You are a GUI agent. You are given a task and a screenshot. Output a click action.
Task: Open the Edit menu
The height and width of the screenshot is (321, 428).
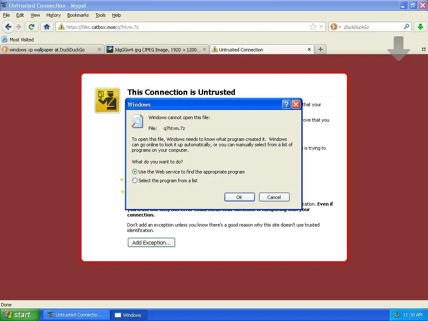[20, 15]
